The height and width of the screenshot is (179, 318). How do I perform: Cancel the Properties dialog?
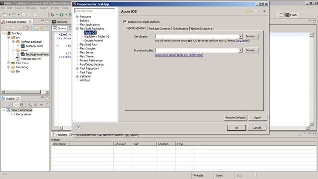pos(256,128)
